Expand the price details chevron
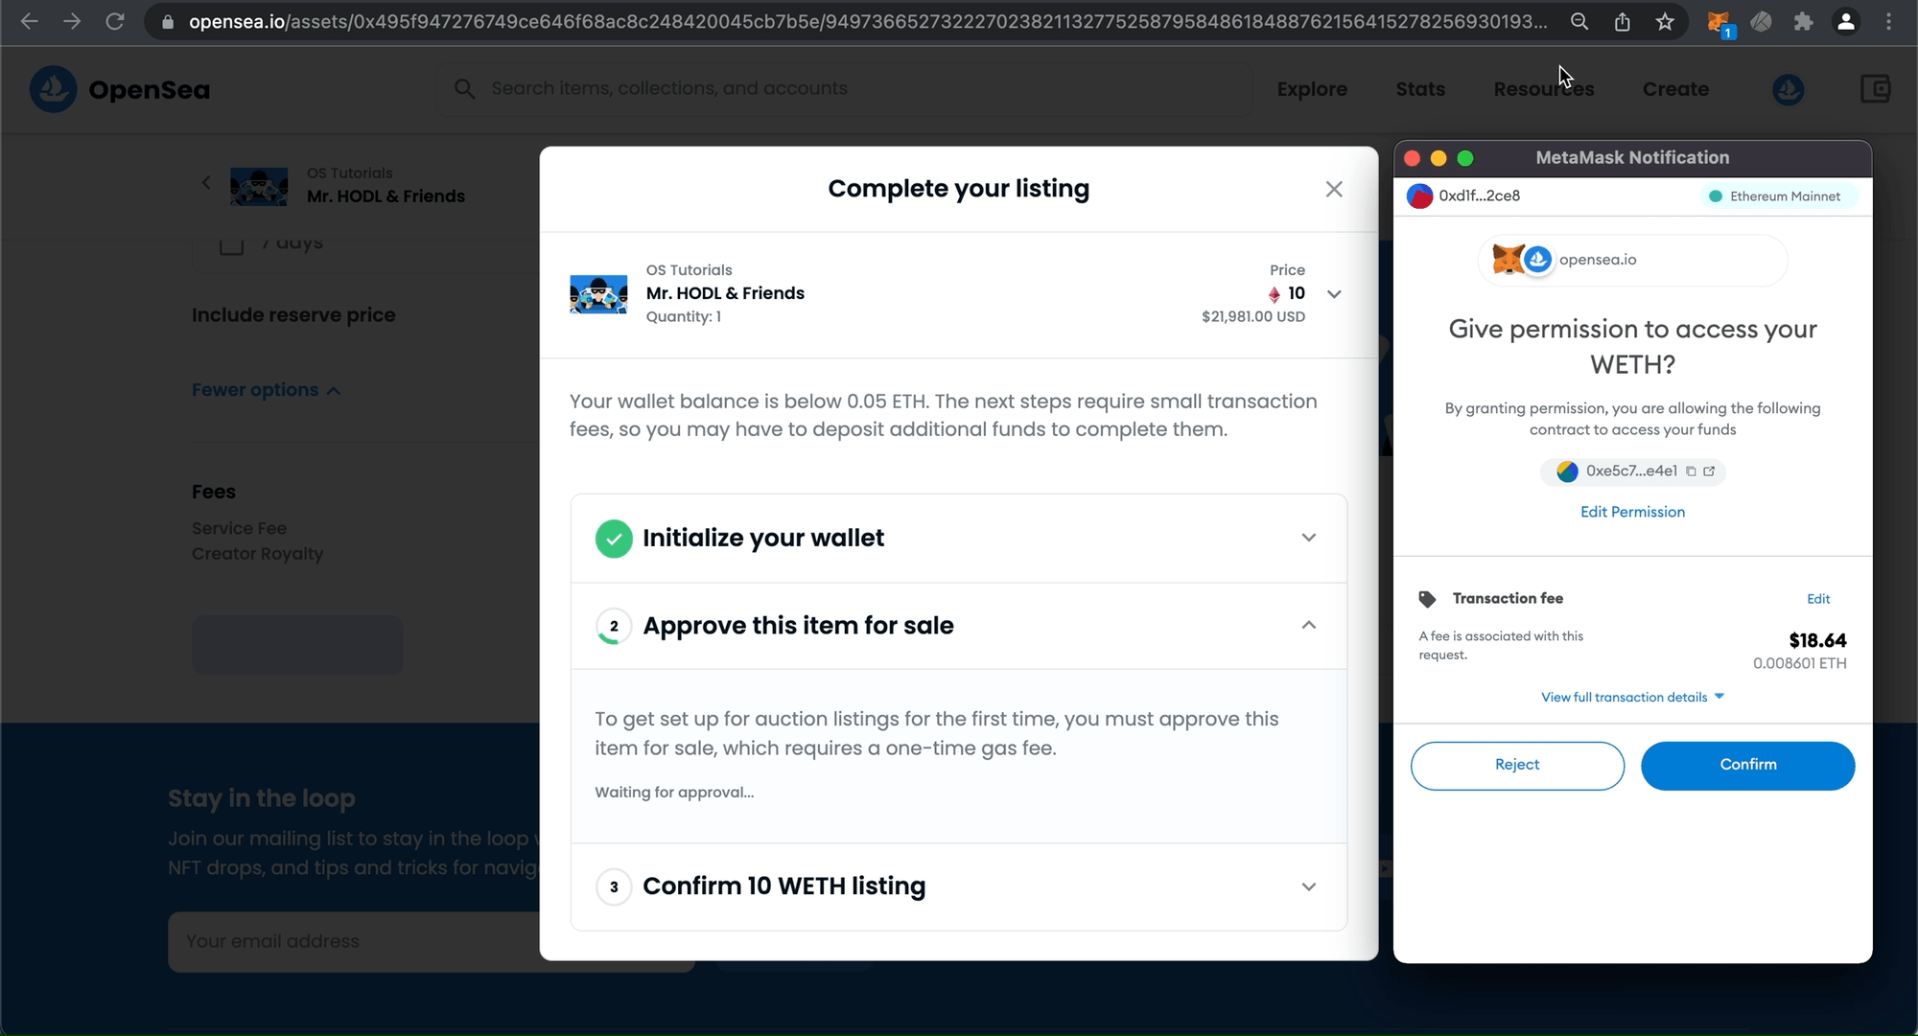 pyautogui.click(x=1334, y=294)
